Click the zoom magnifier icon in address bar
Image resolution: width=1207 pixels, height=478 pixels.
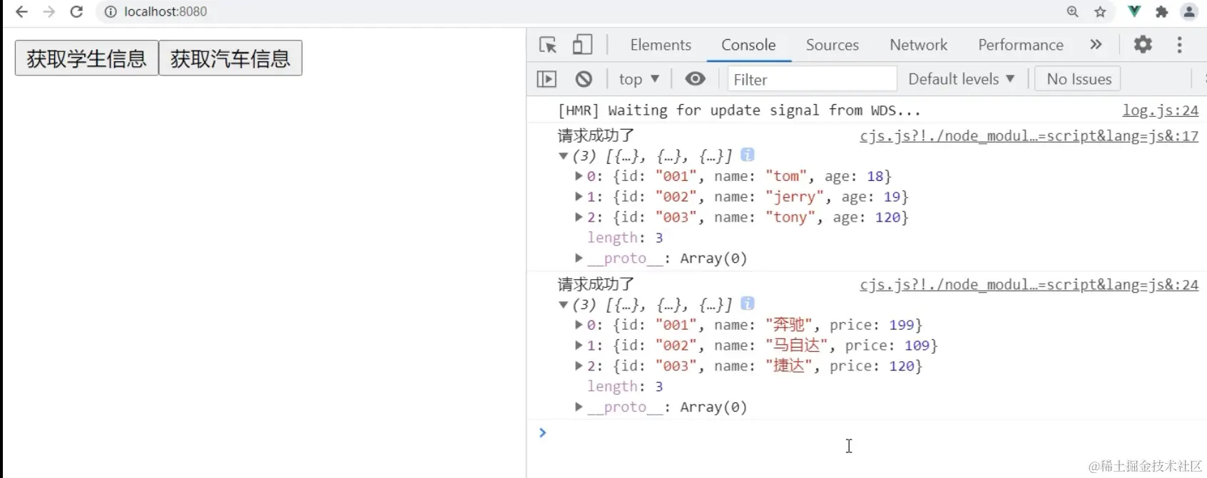click(1072, 11)
